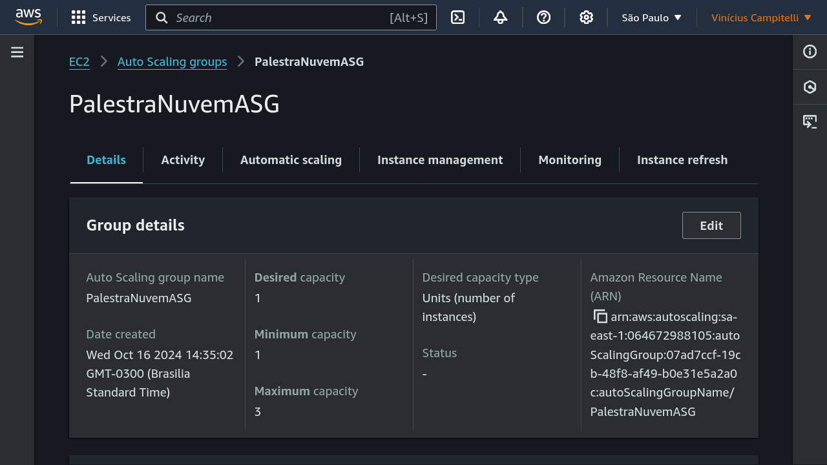Click the Group details heading

136,225
